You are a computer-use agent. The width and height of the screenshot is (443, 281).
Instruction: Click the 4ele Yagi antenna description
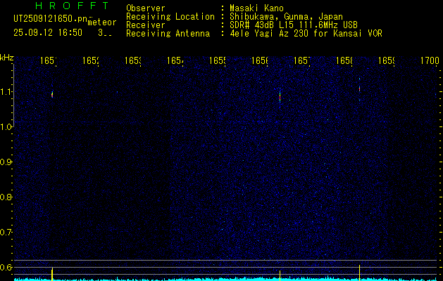click(x=306, y=34)
